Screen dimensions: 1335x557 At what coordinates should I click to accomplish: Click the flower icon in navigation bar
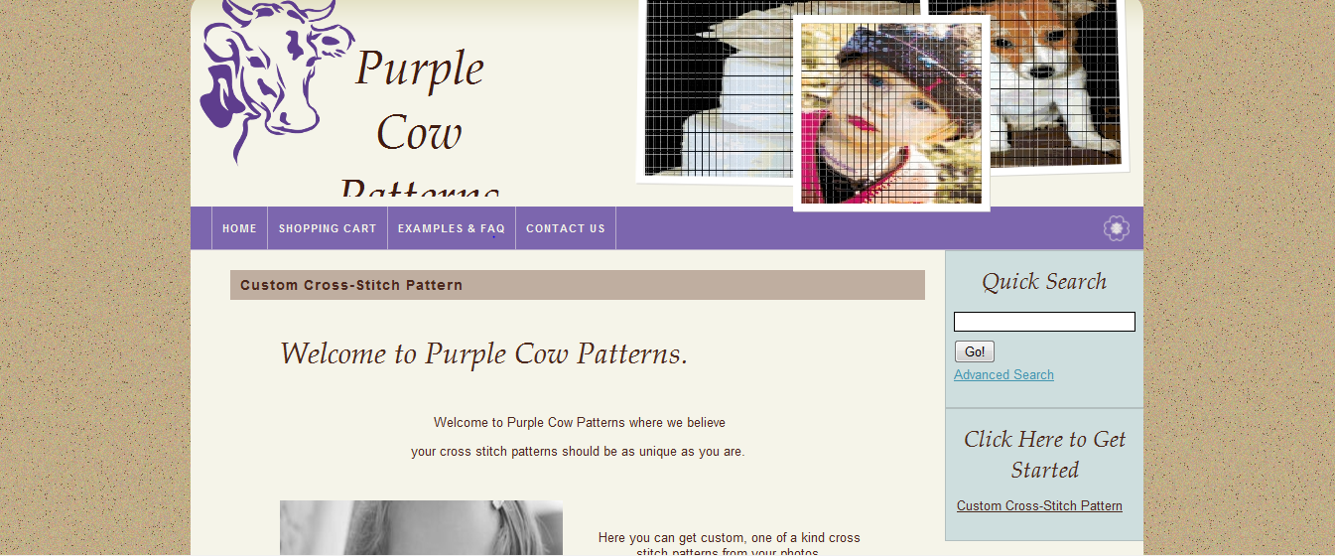pos(1117,228)
